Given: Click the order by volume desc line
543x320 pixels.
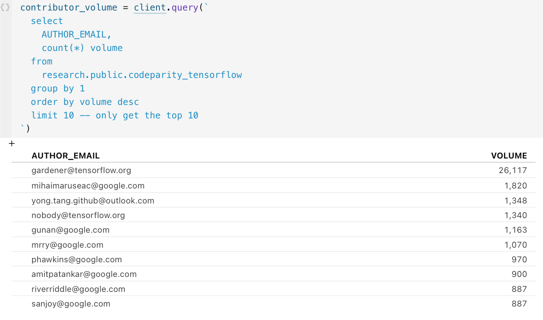Looking at the screenshot, I should tap(85, 102).
